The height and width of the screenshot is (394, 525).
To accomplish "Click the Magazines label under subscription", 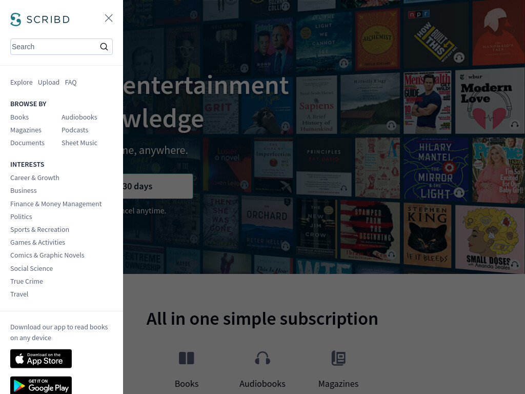I will click(x=338, y=384).
